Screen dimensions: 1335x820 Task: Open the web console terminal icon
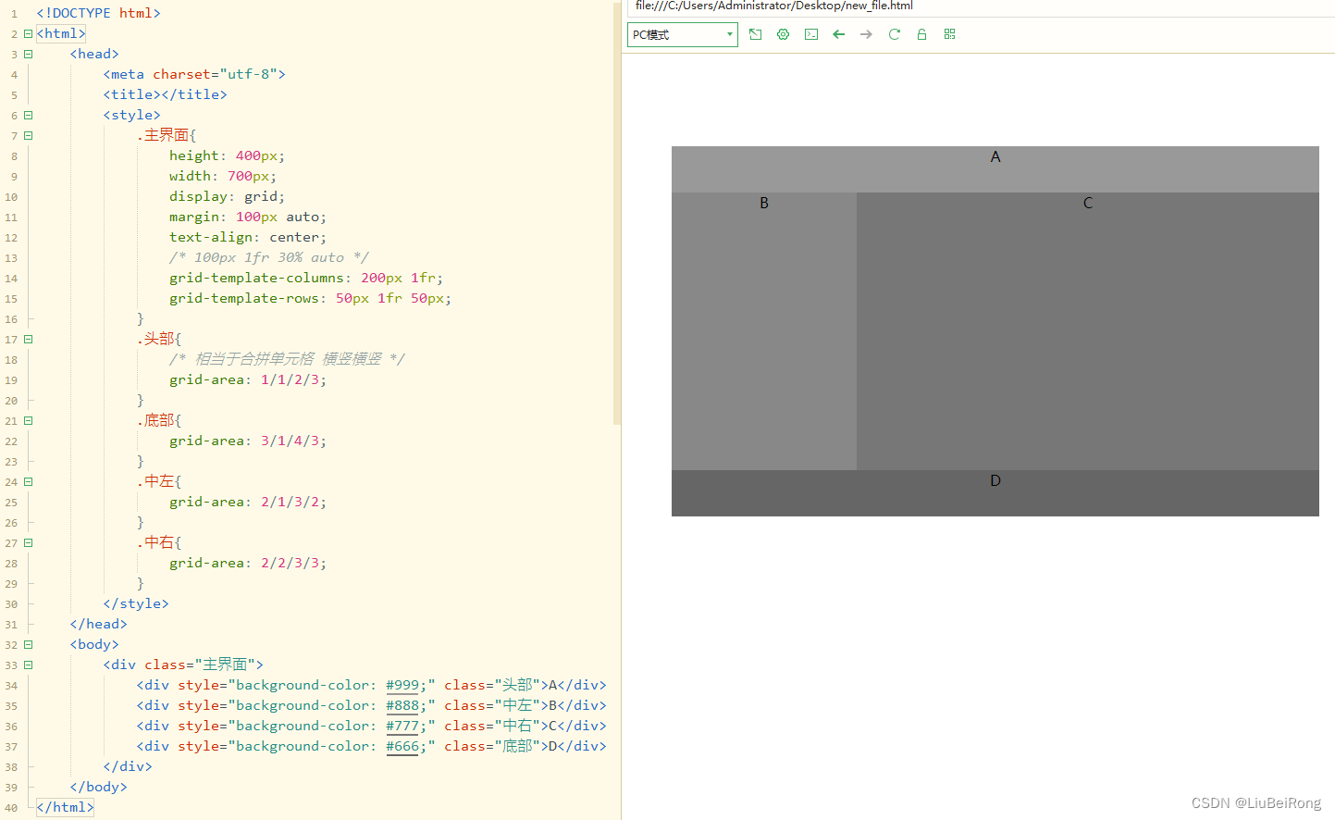point(811,34)
